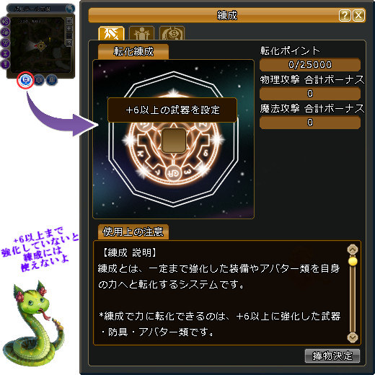Click the empty weapon slot in magic circle
The image size is (375, 375).
tap(174, 141)
